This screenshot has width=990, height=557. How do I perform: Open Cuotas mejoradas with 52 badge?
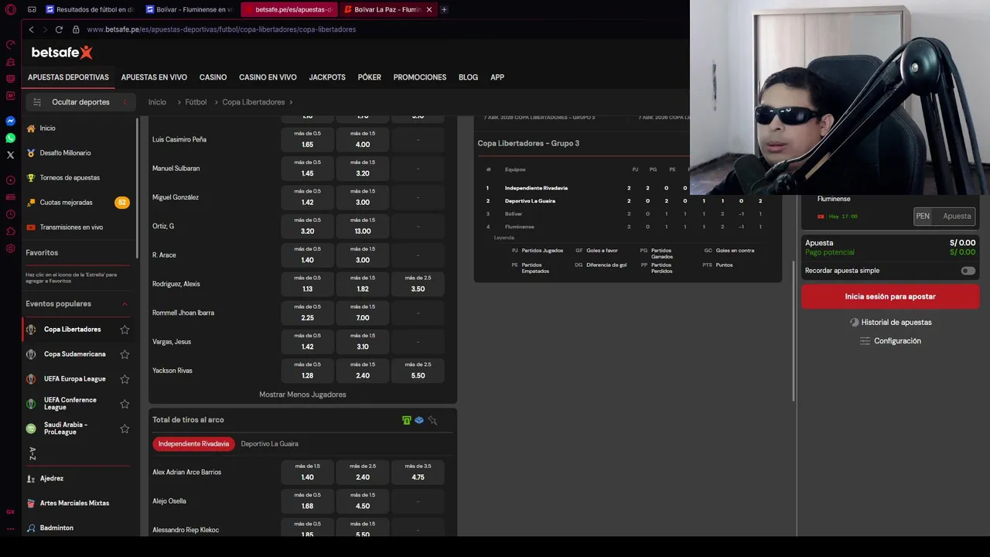point(77,203)
